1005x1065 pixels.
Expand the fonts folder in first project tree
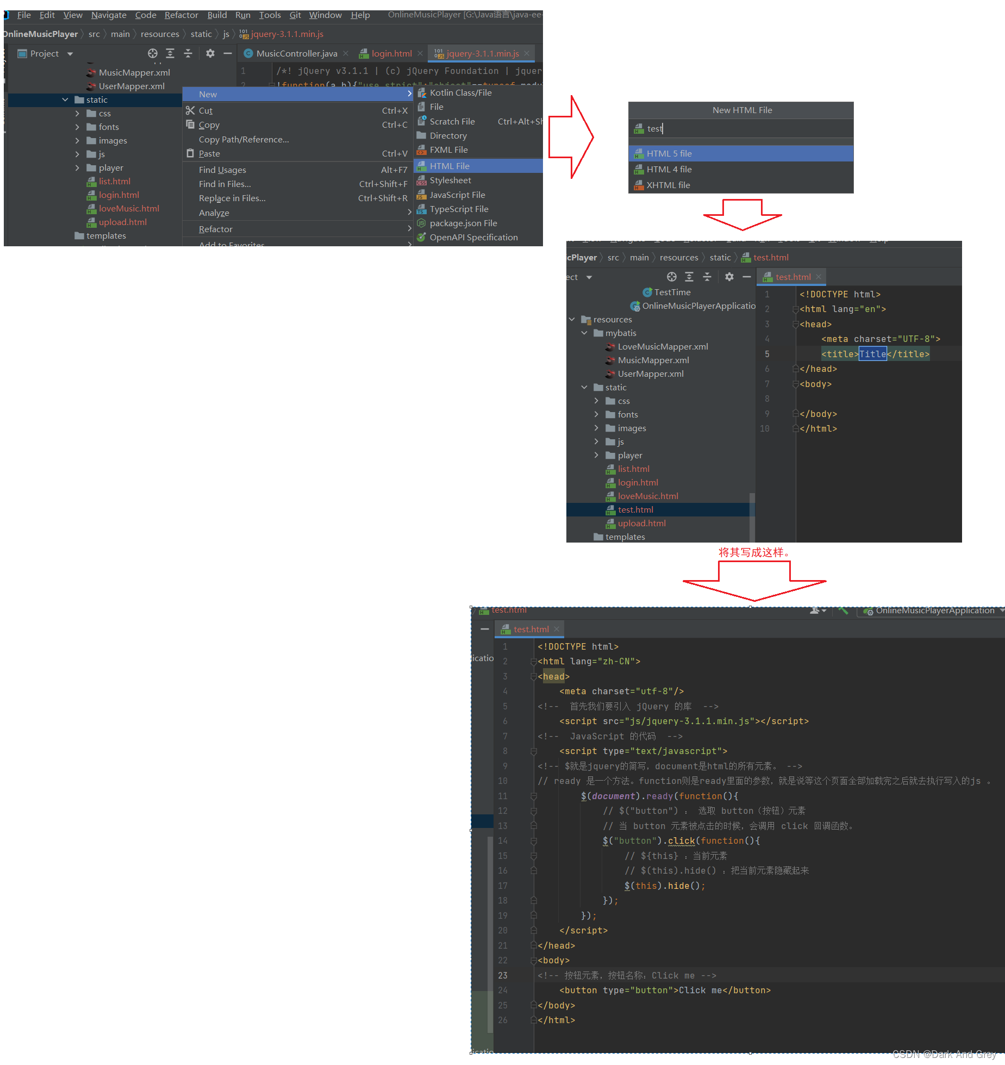[x=77, y=127]
